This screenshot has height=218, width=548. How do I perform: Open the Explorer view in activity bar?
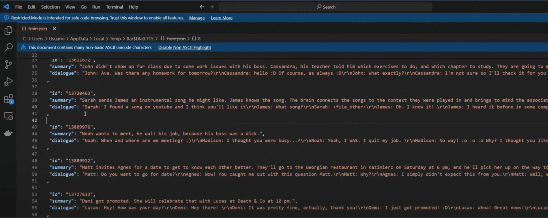click(8, 31)
